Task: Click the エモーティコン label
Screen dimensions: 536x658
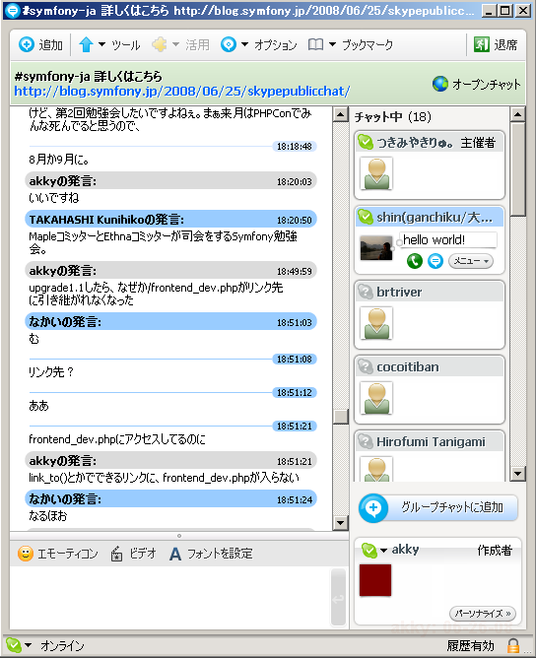Action: click(x=68, y=554)
